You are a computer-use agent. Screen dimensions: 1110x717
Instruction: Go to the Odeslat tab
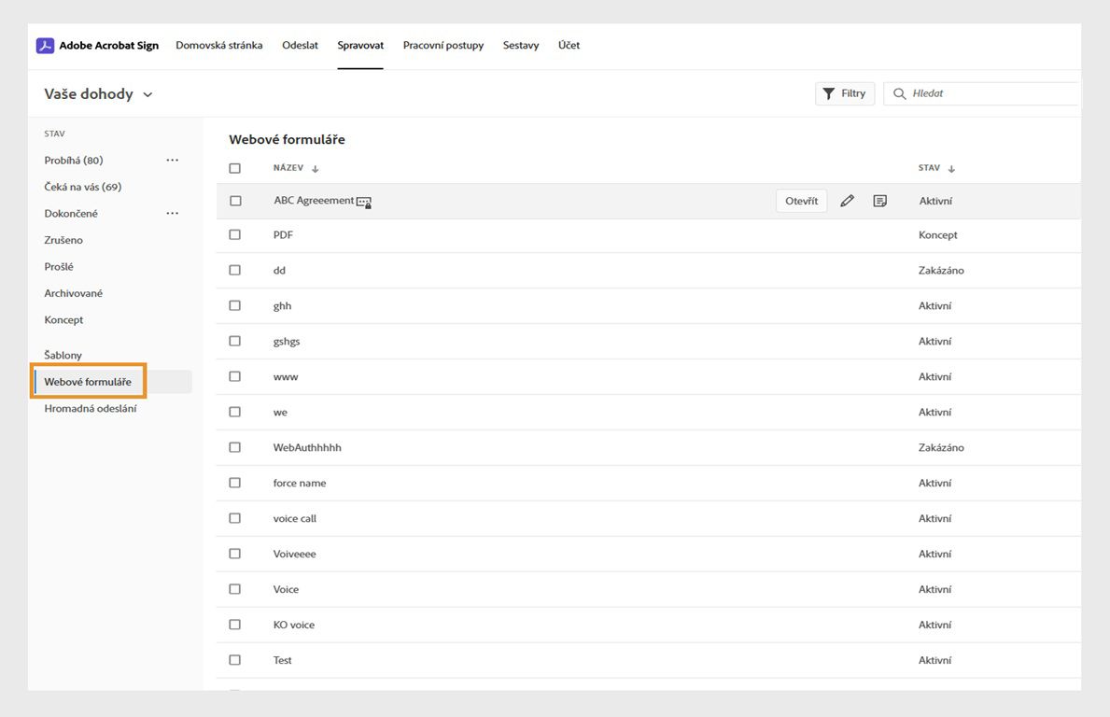click(x=300, y=45)
